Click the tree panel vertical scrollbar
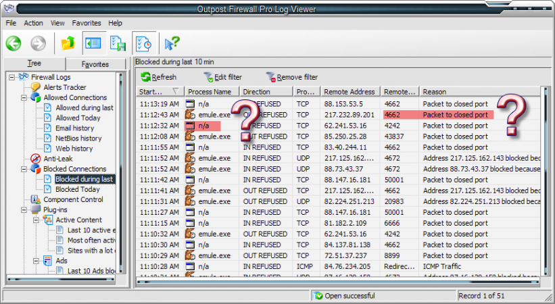 point(121,173)
